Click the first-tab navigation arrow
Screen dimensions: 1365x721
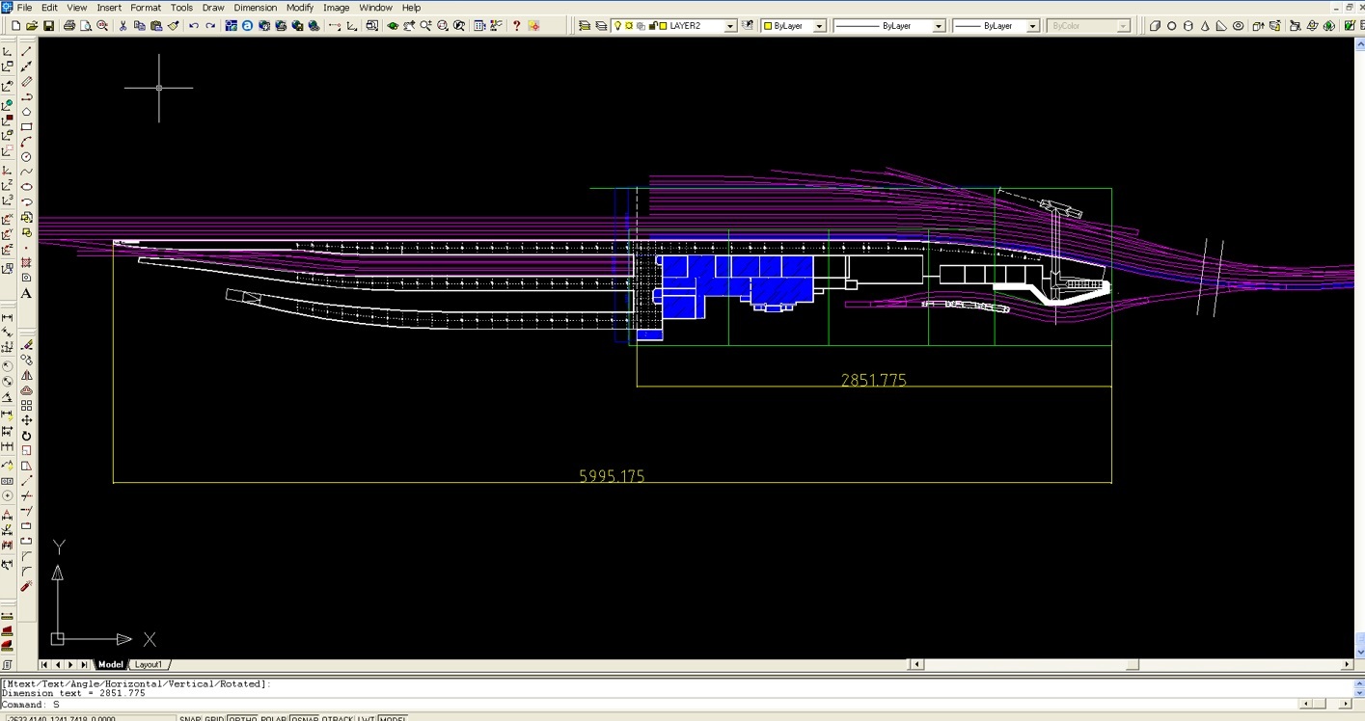(44, 664)
